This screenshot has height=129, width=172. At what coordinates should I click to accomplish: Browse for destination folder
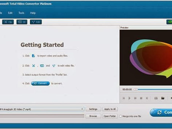tap(93, 116)
